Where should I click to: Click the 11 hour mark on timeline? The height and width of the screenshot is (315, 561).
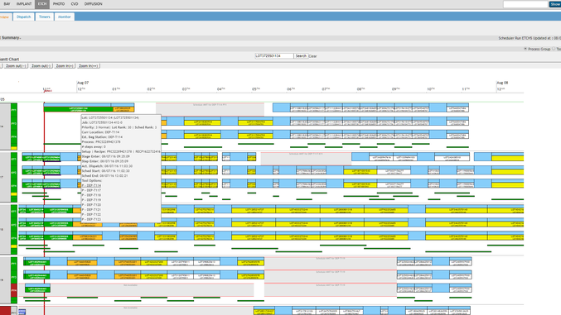465,89
